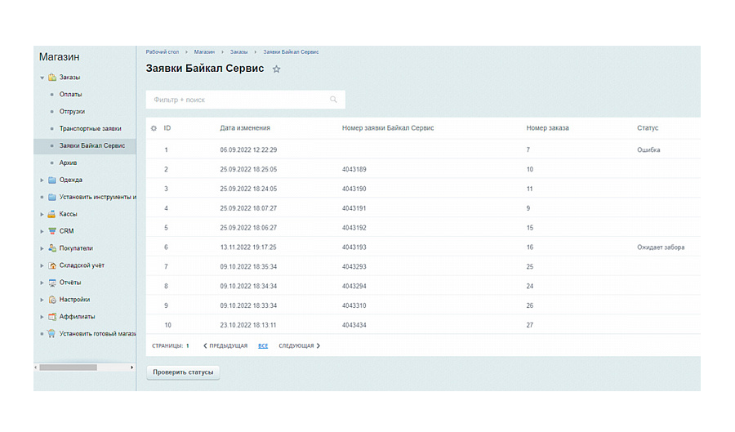Expand the Настройки section arrow
The height and width of the screenshot is (432, 735).
click(42, 300)
